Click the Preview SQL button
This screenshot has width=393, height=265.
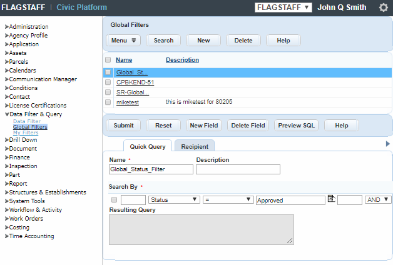296,126
